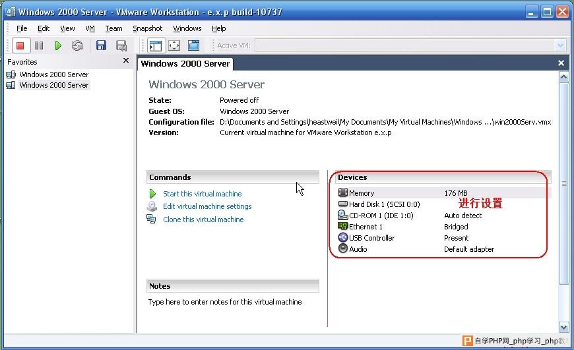Open the Active VM dropdown

pyautogui.click(x=560, y=45)
